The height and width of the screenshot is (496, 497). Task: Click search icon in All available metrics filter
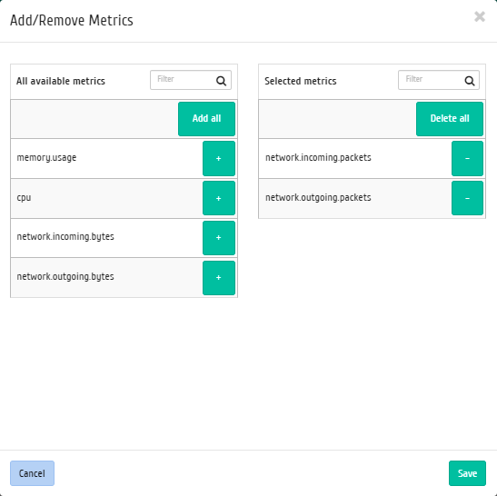click(x=221, y=81)
